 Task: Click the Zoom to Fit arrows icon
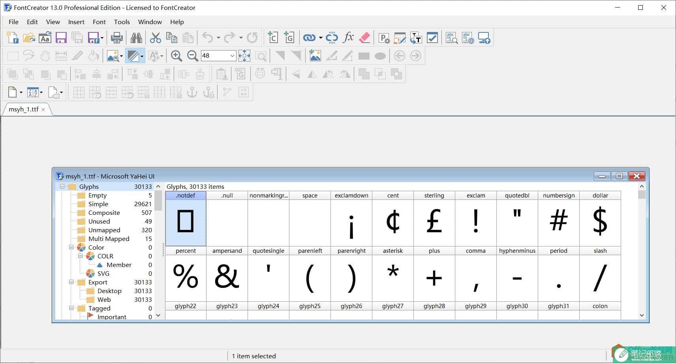click(x=244, y=56)
